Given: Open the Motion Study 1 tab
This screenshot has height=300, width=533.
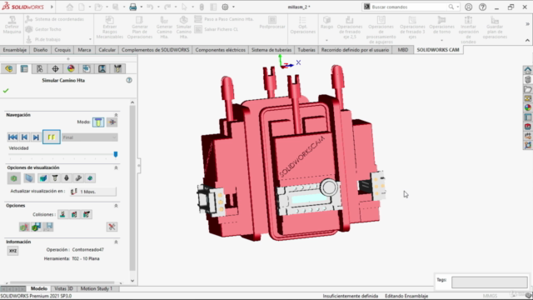Looking at the screenshot, I should pyautogui.click(x=97, y=288).
